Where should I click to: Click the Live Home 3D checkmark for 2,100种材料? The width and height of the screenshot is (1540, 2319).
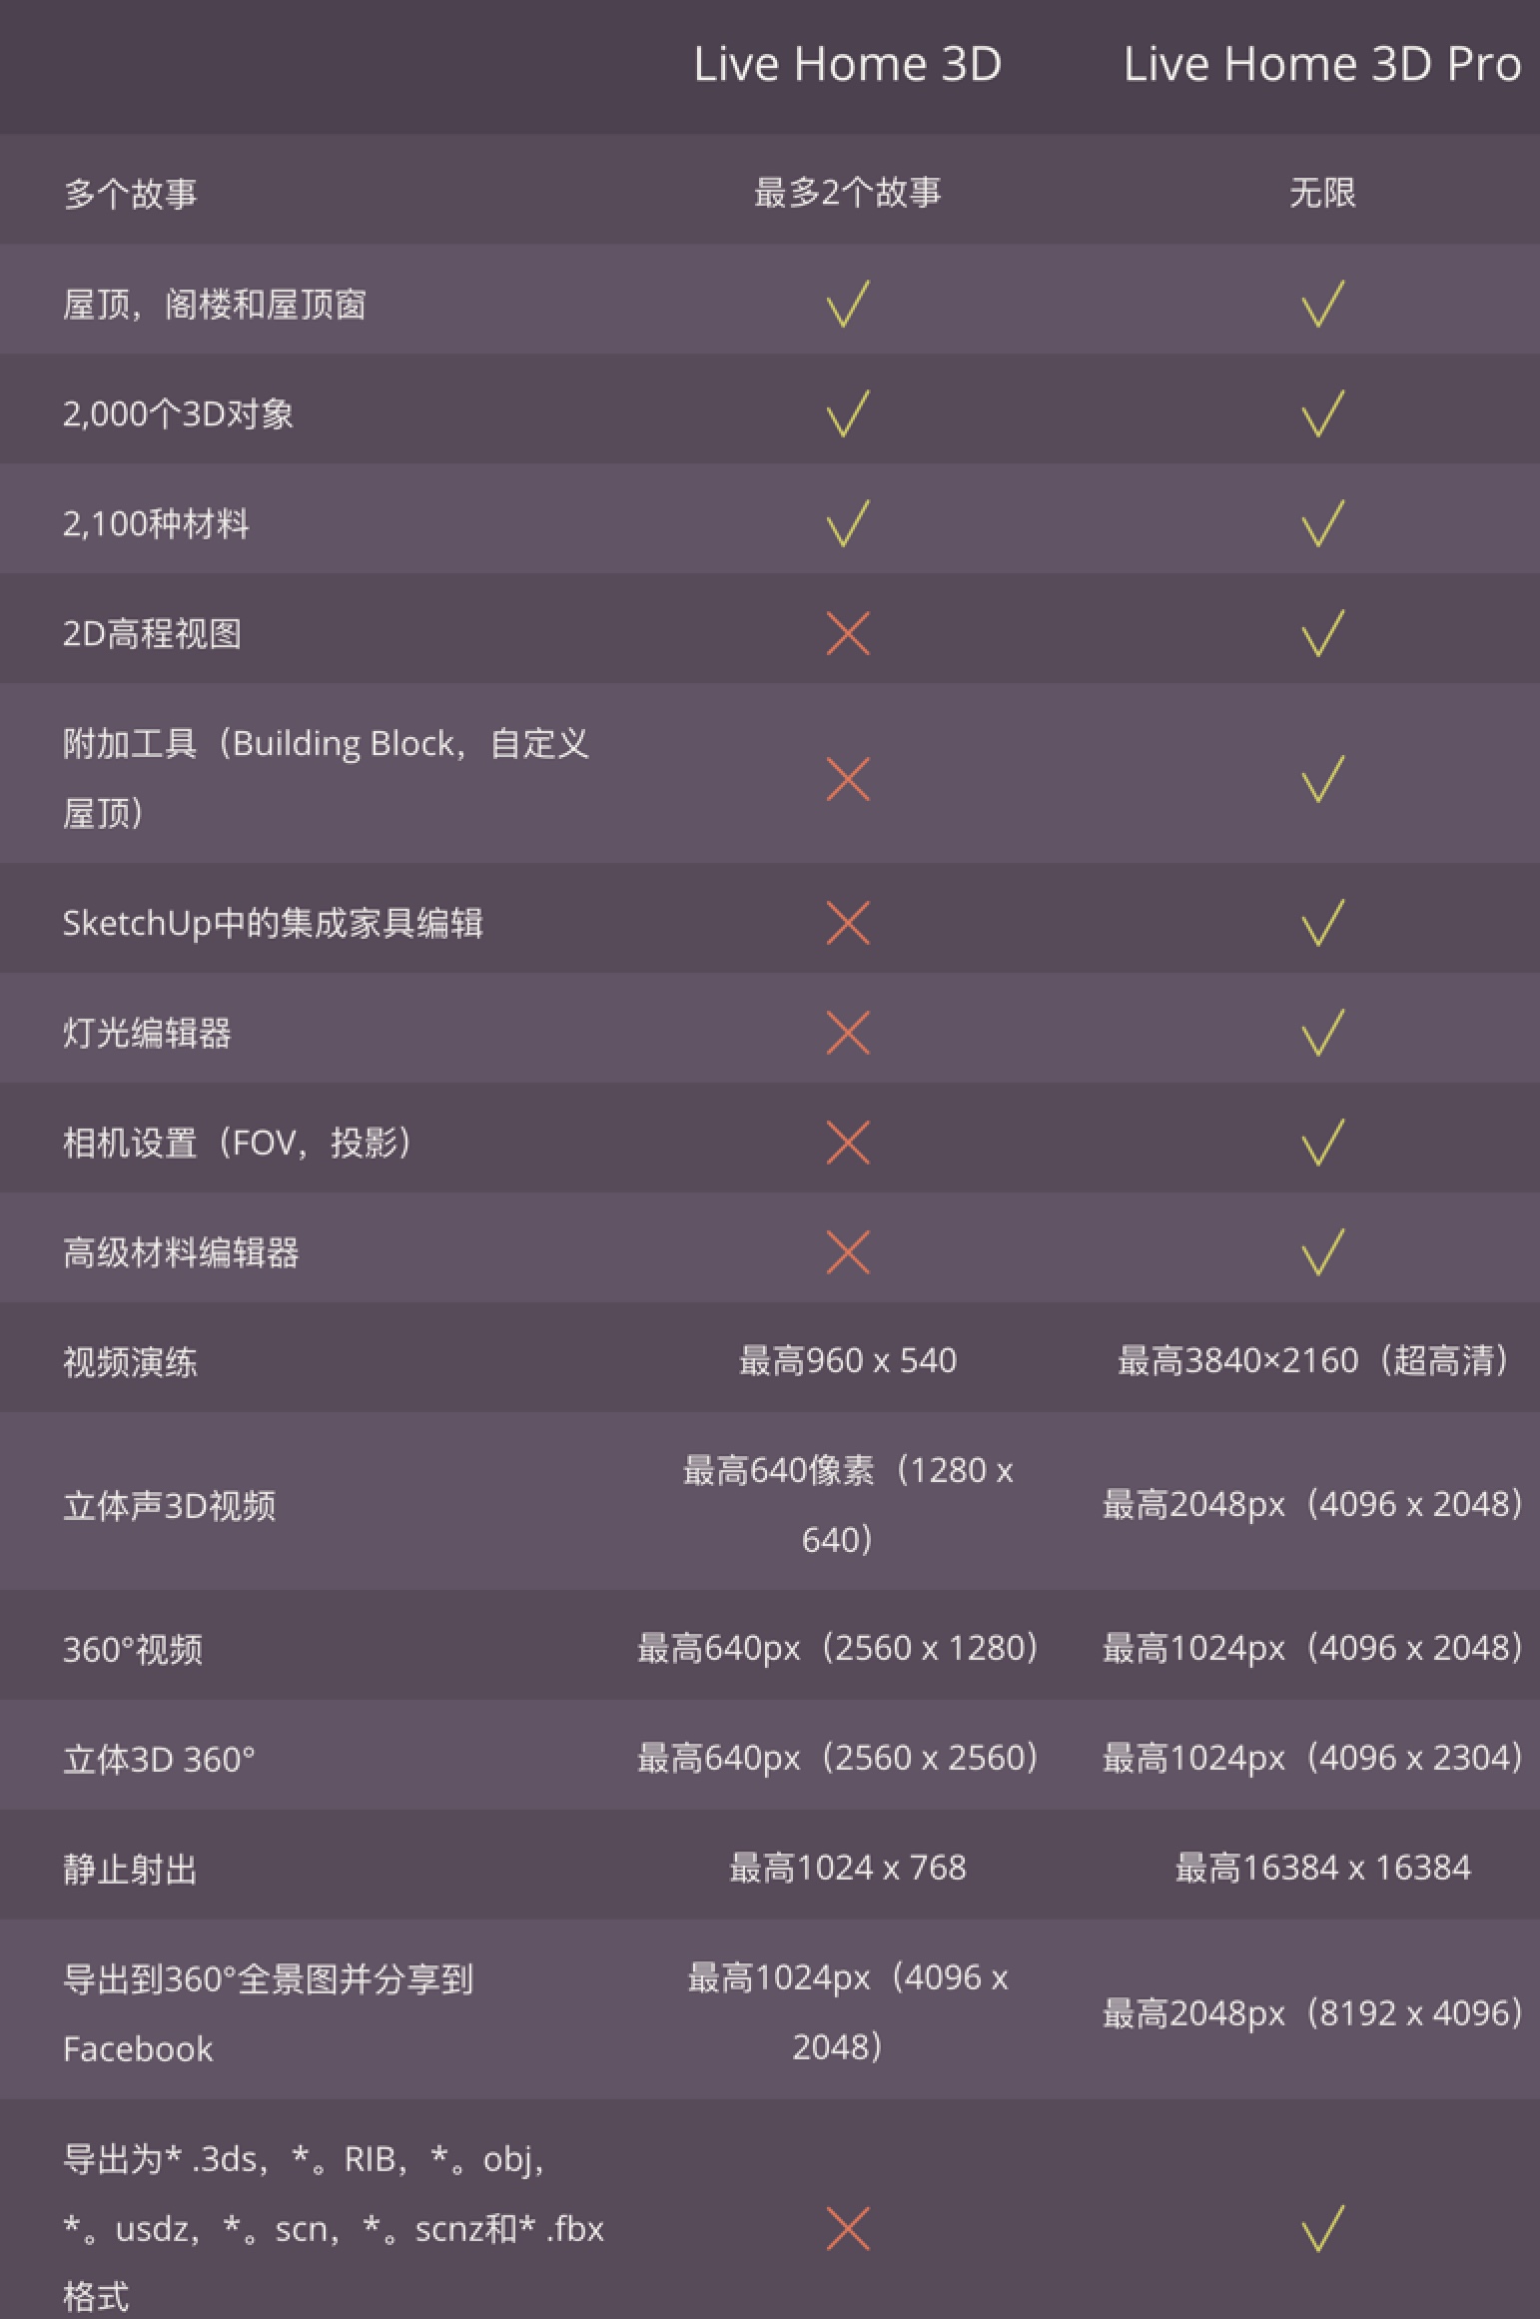point(848,523)
